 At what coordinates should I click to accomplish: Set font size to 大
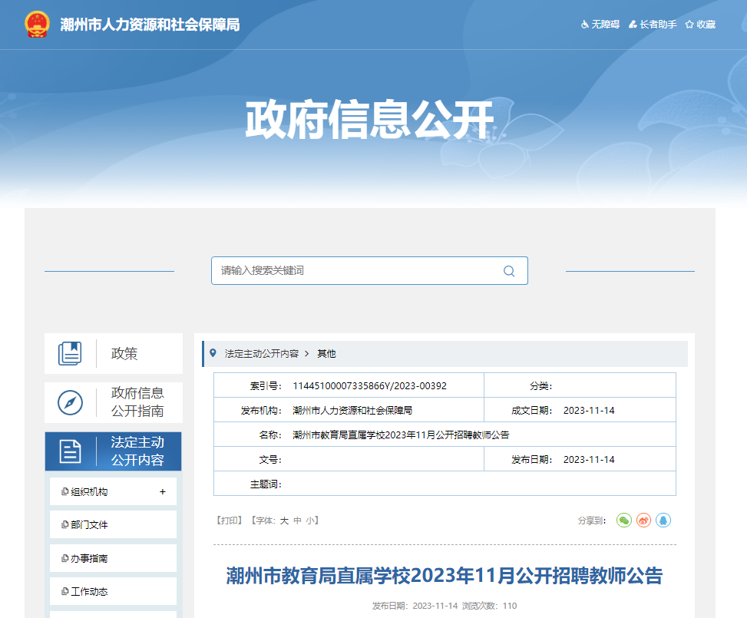[284, 521]
